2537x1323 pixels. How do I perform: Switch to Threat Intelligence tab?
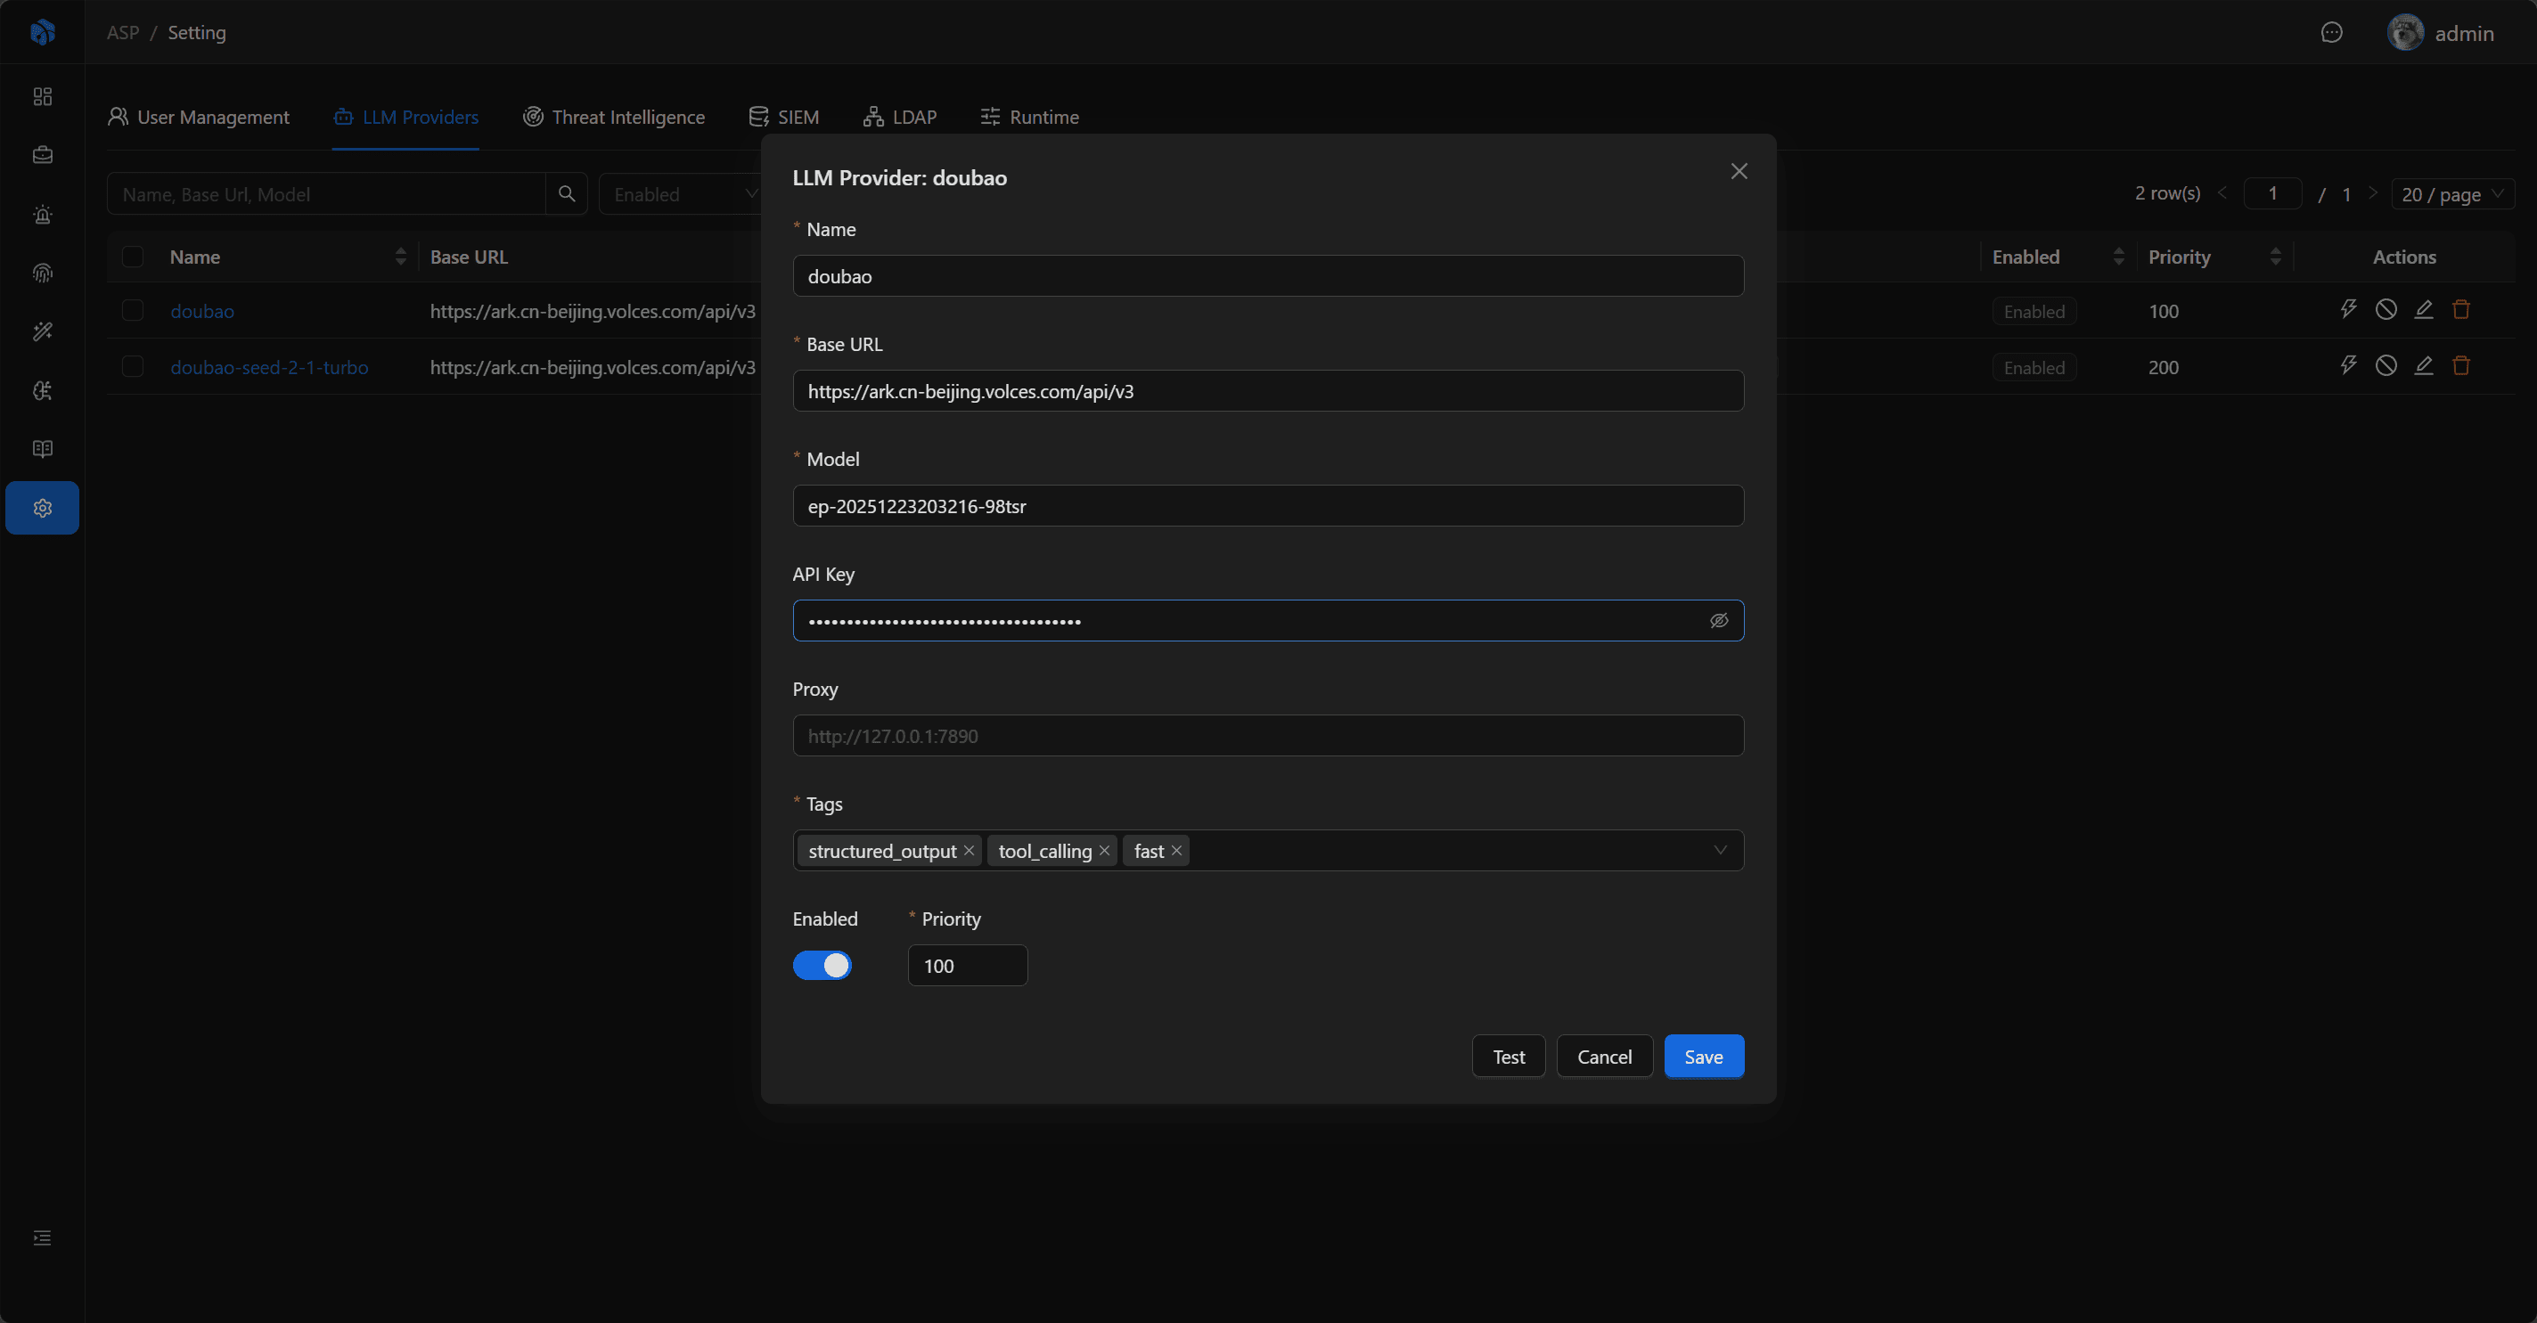(x=614, y=117)
